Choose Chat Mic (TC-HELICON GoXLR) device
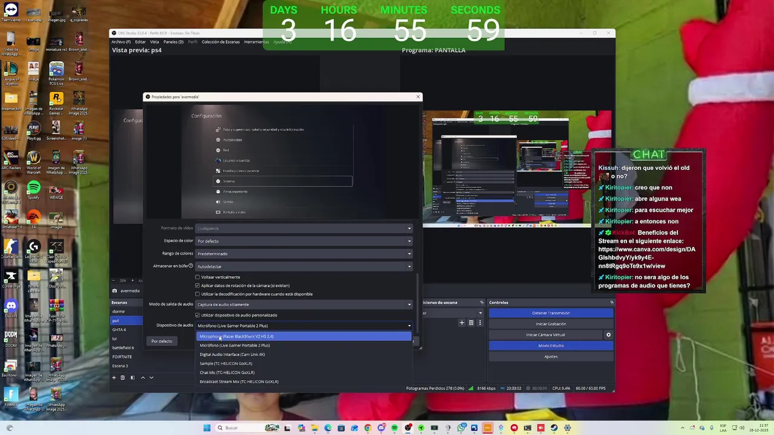This screenshot has height=435, width=774. coord(304,372)
